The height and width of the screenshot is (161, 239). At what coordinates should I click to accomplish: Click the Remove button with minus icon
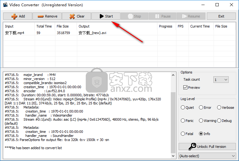(47, 16)
